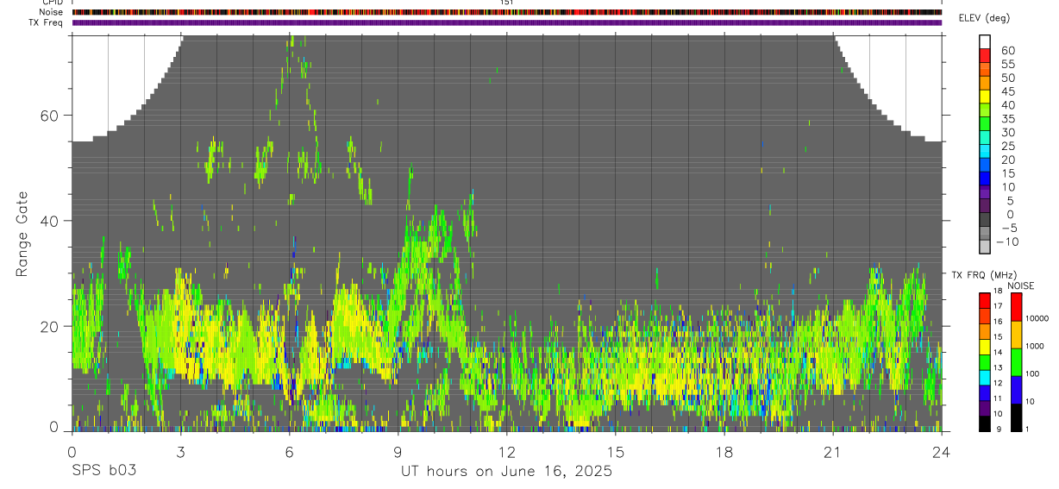The width and height of the screenshot is (1059, 489).
Task: Click the '45' label on the ELEV legend
Action: tap(1007, 91)
